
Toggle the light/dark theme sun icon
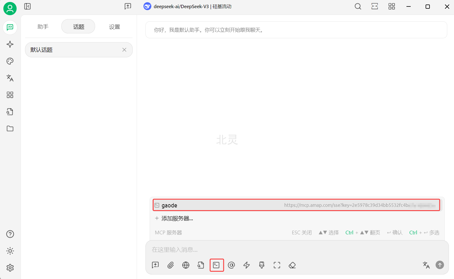point(10,251)
